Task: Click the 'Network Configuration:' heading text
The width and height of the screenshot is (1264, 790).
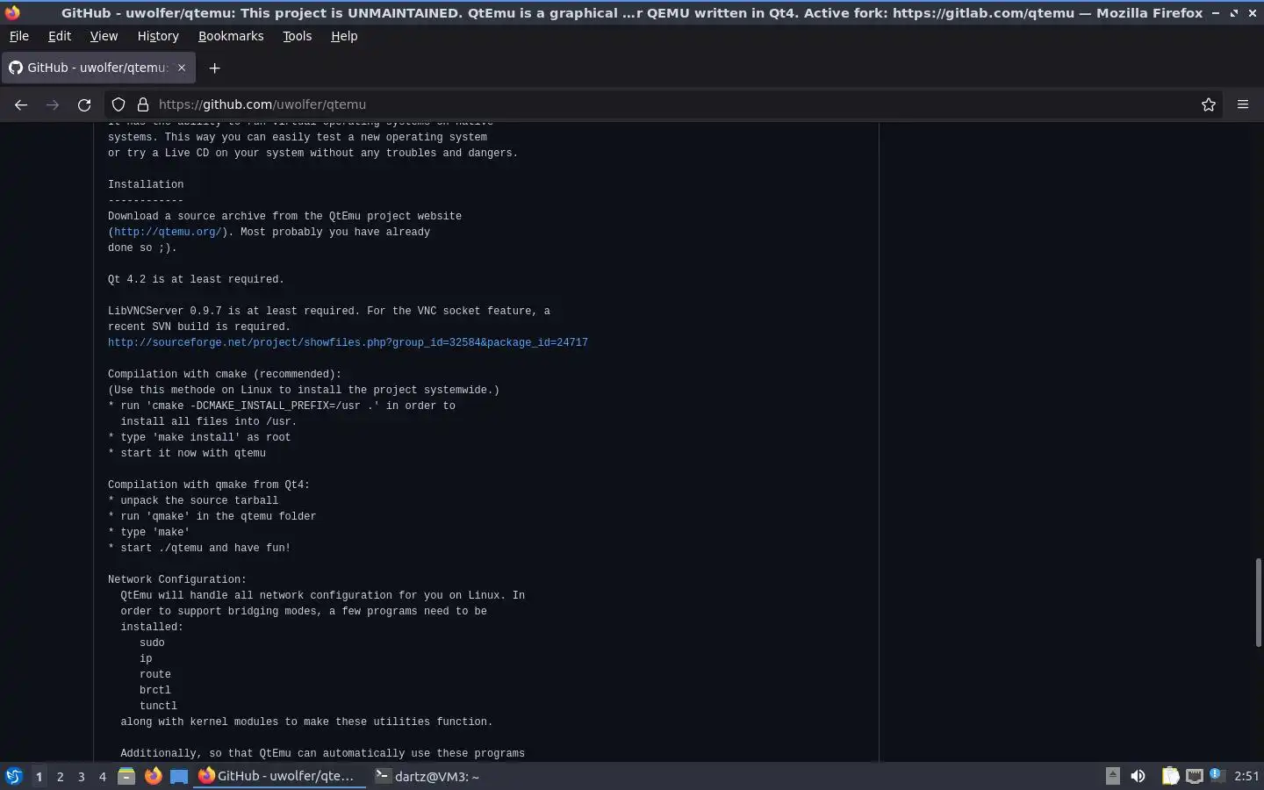Action: click(177, 579)
